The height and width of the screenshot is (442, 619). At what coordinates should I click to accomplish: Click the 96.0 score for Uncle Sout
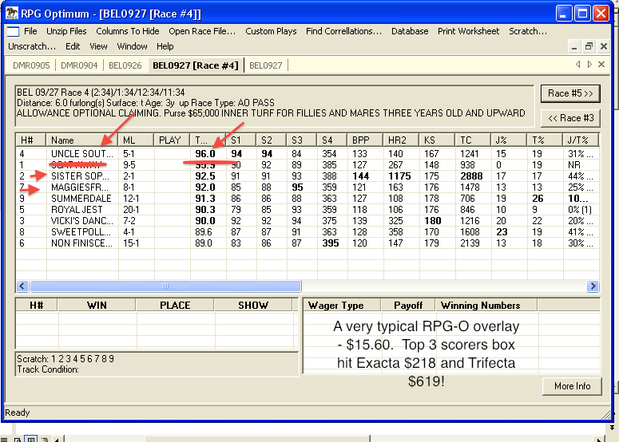205,154
